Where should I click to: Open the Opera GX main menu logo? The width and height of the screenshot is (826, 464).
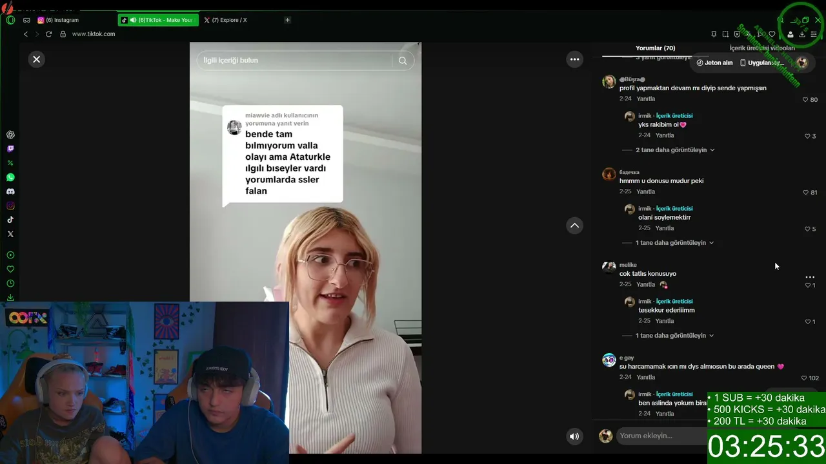[10, 20]
